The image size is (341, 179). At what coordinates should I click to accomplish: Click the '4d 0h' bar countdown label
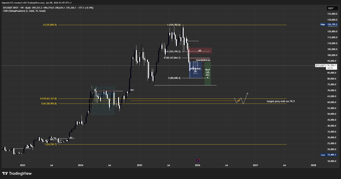pos(330,68)
